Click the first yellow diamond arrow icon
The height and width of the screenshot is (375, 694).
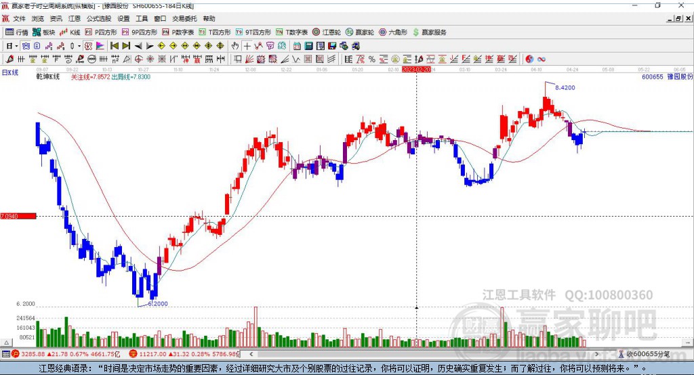[161, 46]
